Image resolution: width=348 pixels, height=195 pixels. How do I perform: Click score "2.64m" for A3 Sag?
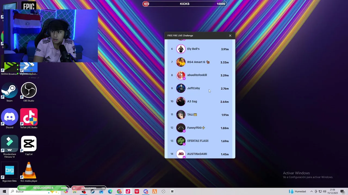click(225, 102)
